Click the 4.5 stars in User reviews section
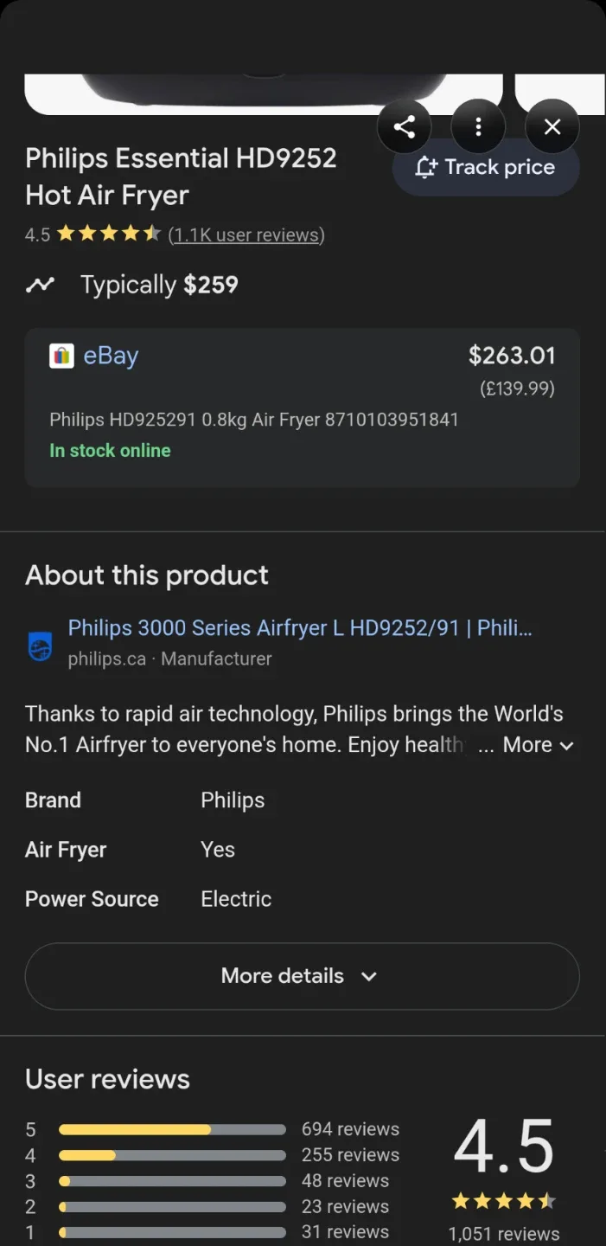The height and width of the screenshot is (1246, 606). [x=504, y=1201]
